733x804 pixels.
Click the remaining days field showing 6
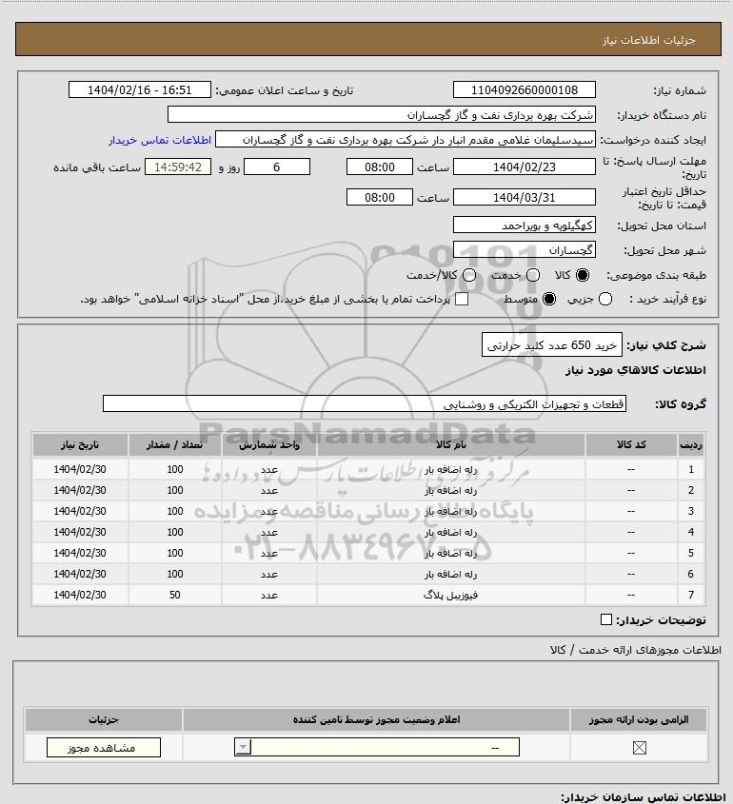point(276,167)
